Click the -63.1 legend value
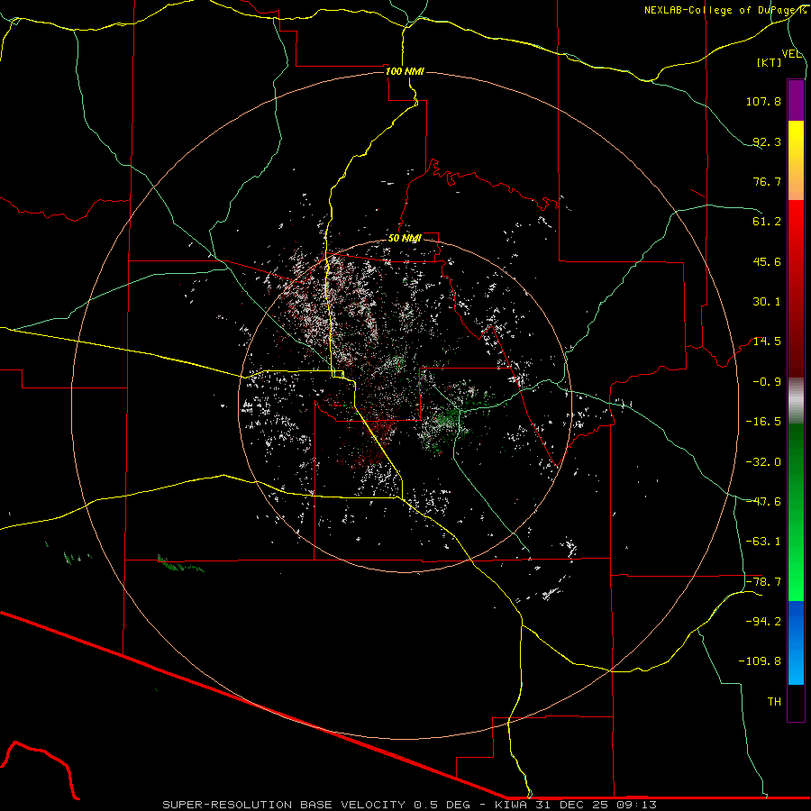Viewport: 811px width, 811px height. tap(763, 542)
